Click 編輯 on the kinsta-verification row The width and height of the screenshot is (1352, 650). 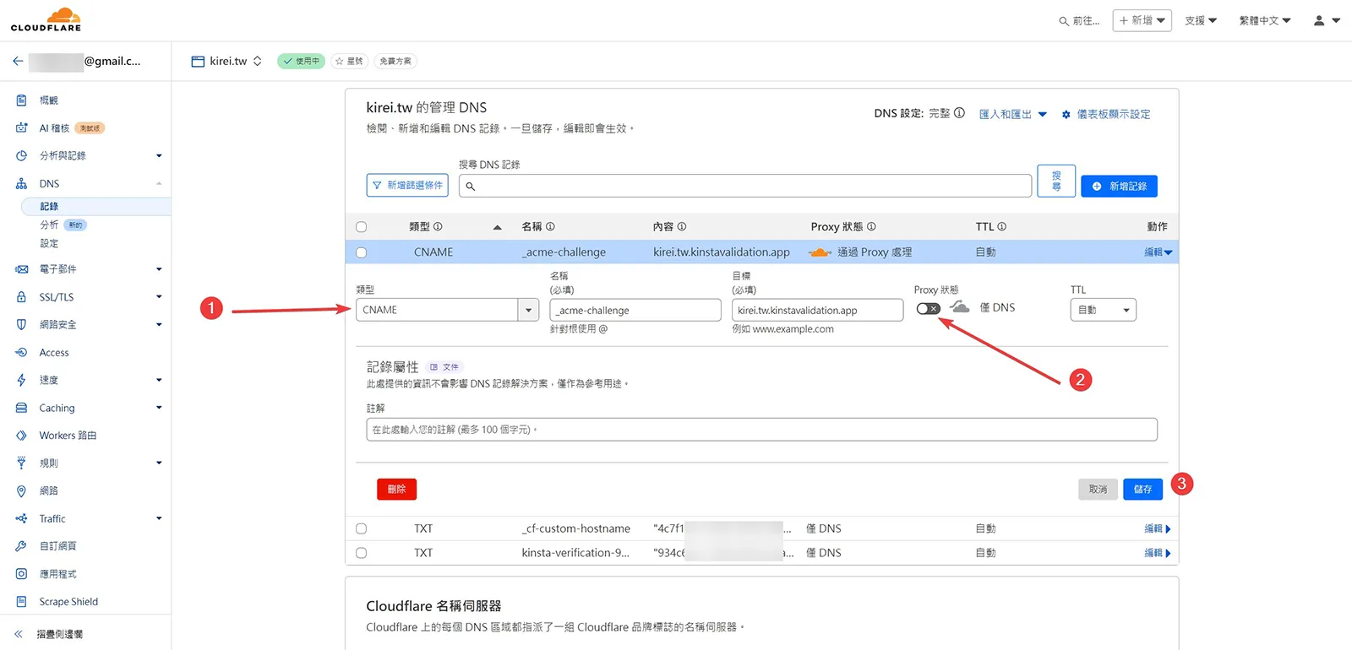pos(1158,553)
